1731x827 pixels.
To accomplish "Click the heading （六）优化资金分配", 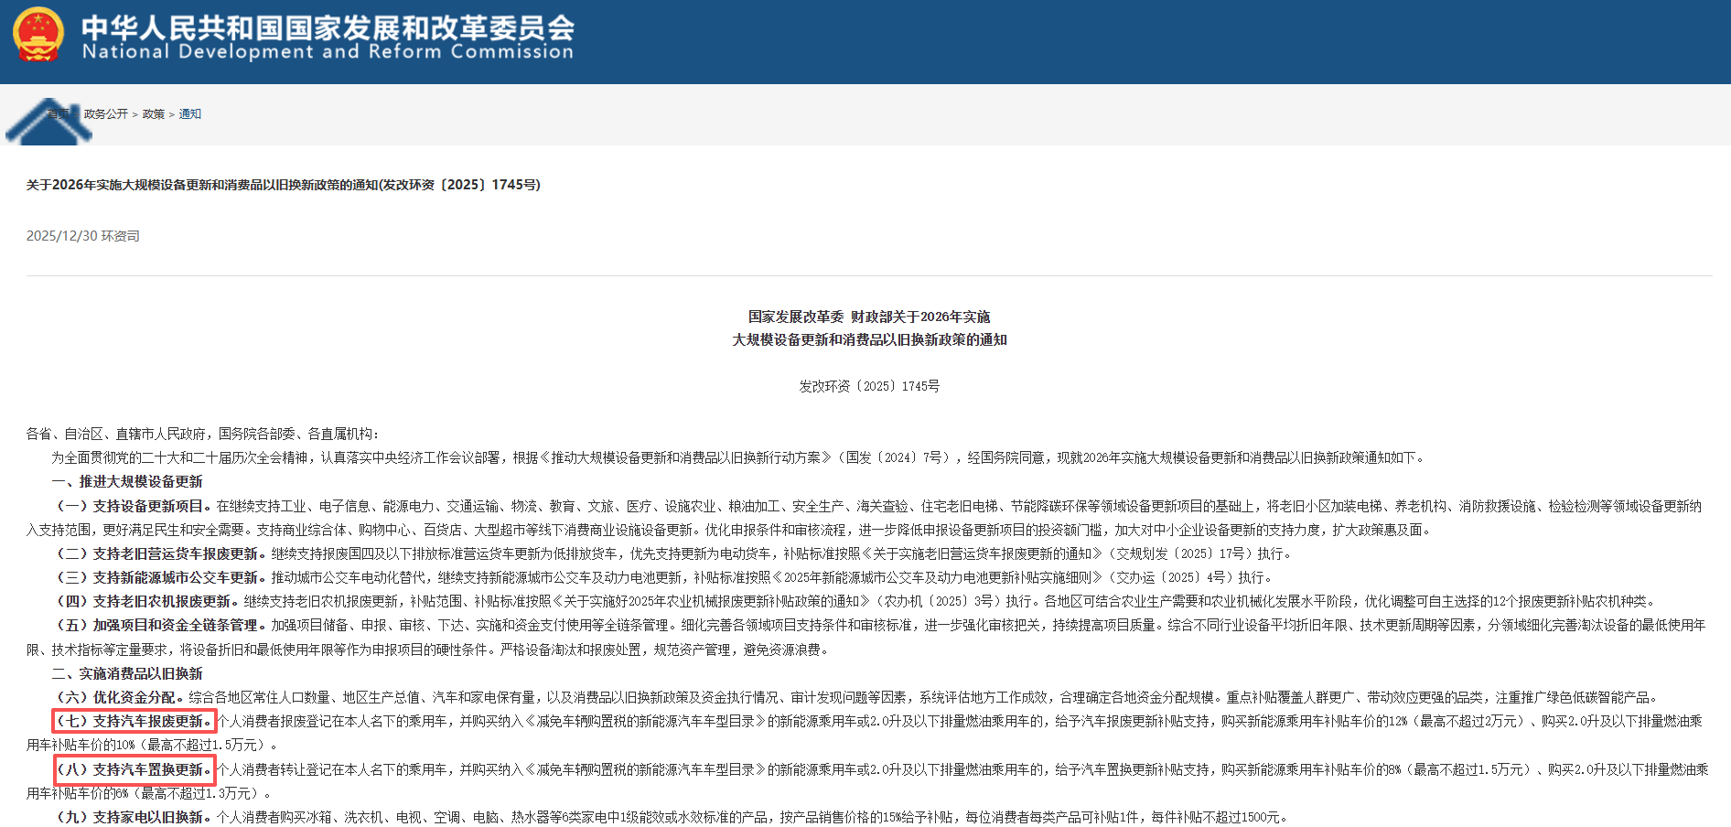I will tap(120, 697).
